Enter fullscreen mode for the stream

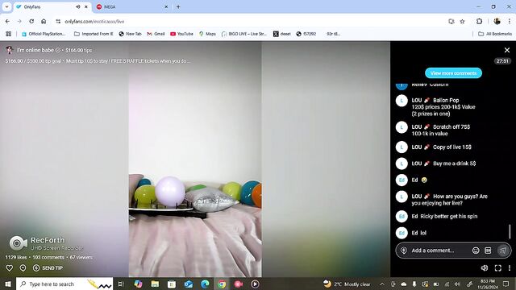(498, 268)
